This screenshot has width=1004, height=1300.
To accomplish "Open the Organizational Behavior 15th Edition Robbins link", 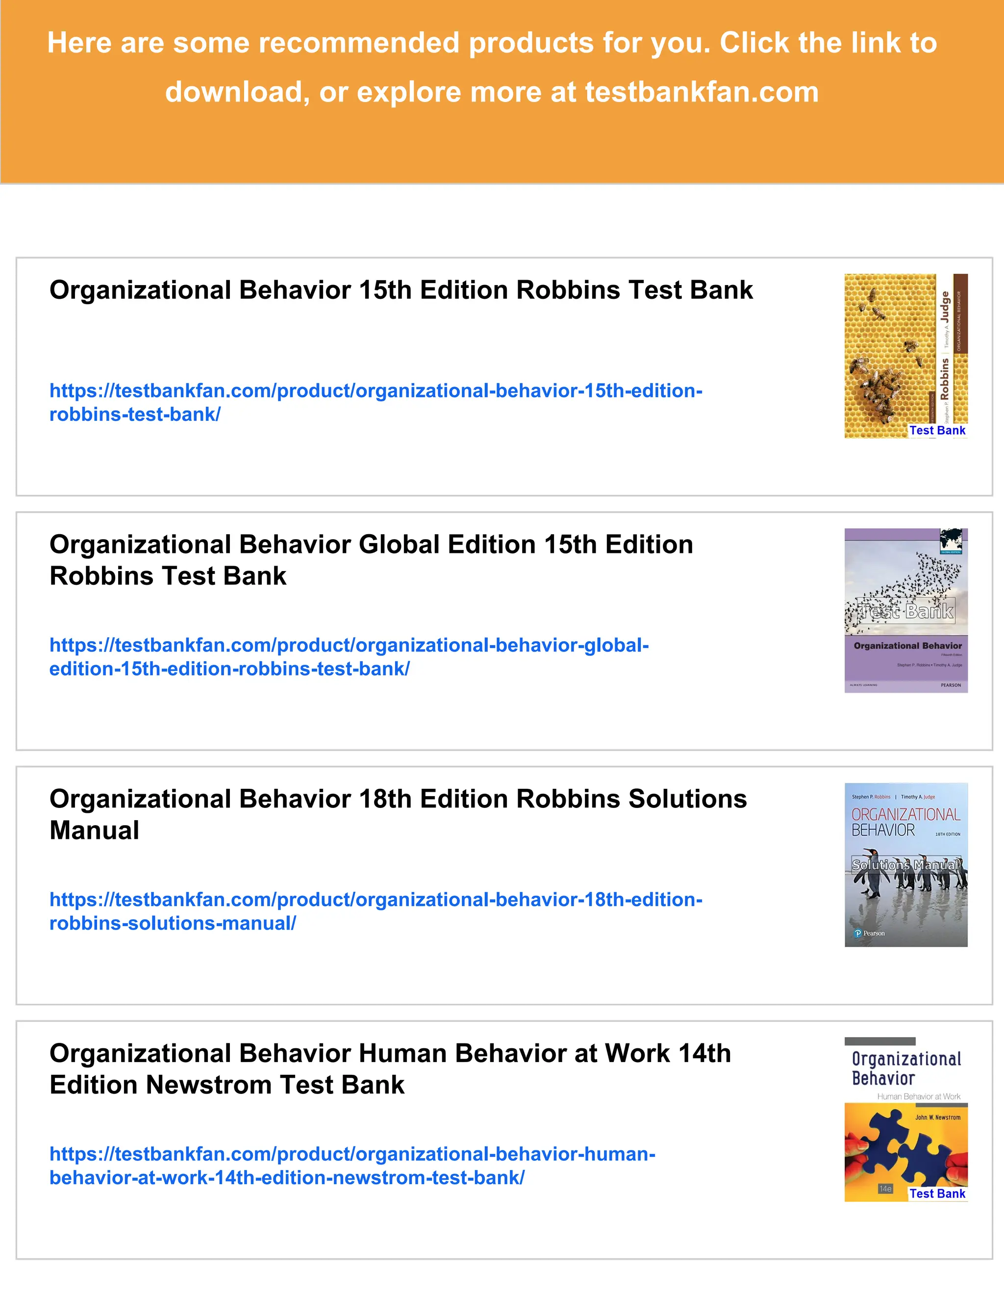I will tap(376, 391).
